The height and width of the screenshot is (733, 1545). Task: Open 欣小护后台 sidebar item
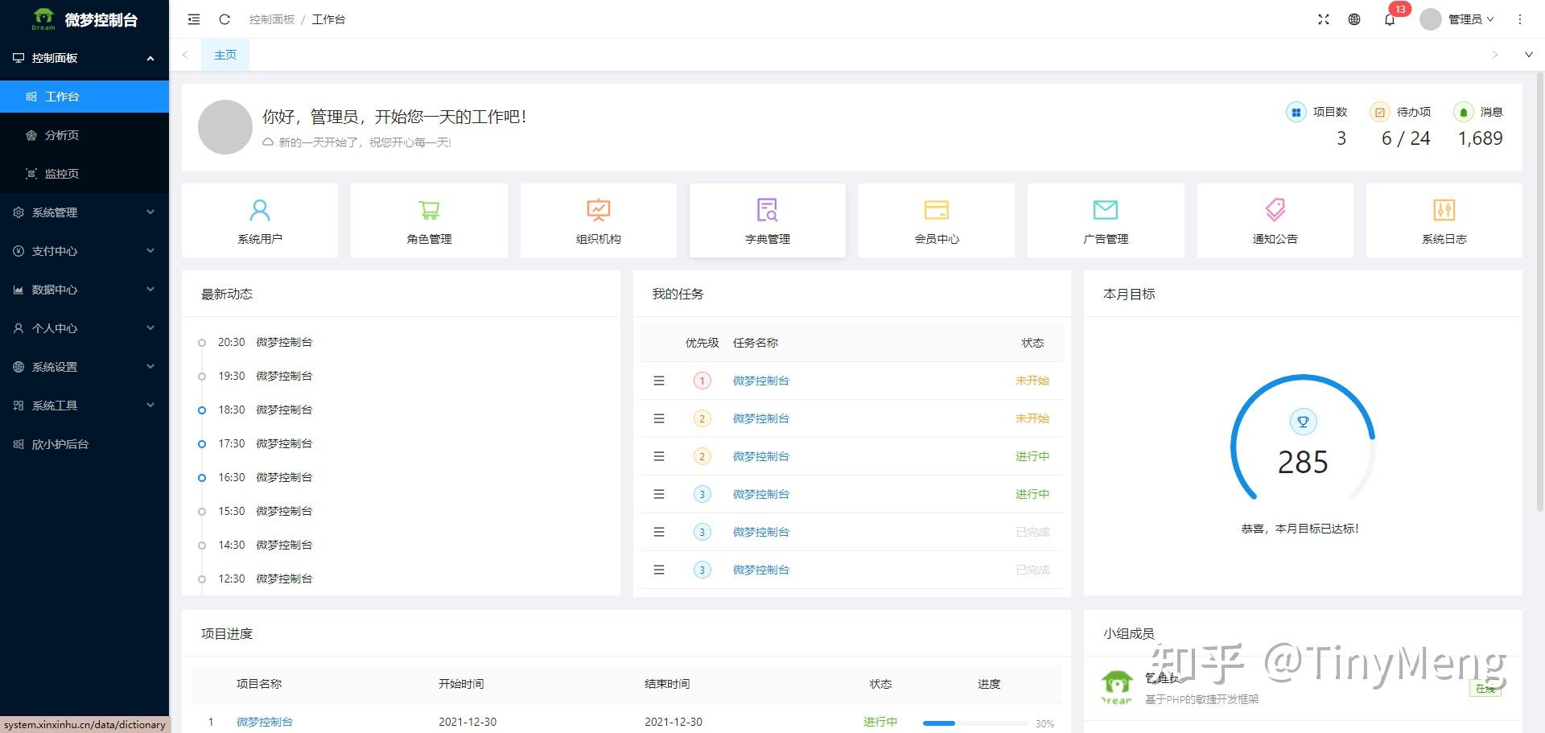(84, 444)
